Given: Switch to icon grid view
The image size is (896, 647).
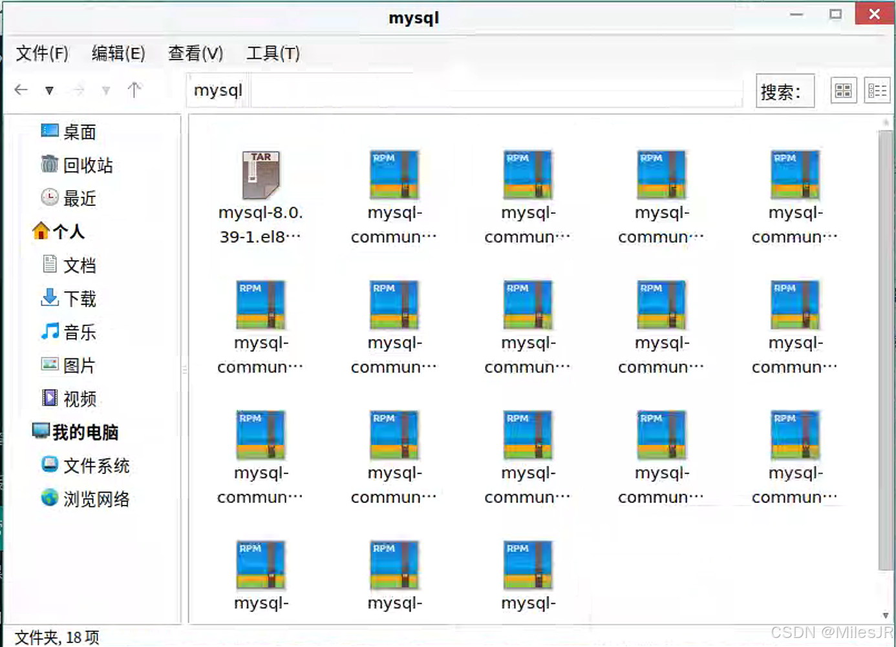Looking at the screenshot, I should coord(843,90).
